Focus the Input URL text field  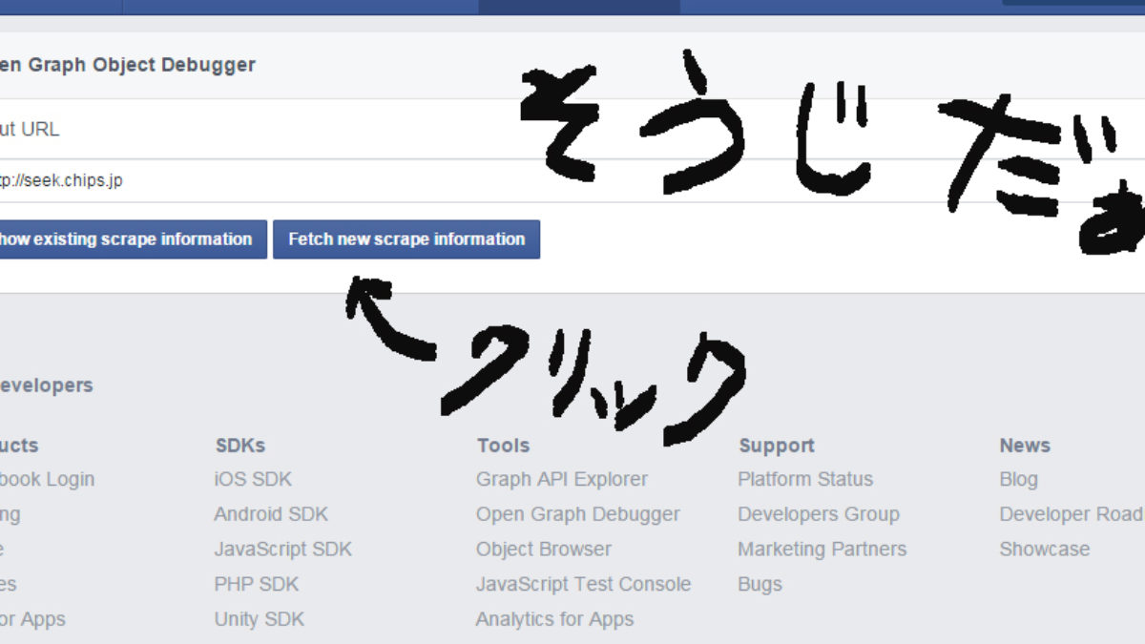pos(572,180)
